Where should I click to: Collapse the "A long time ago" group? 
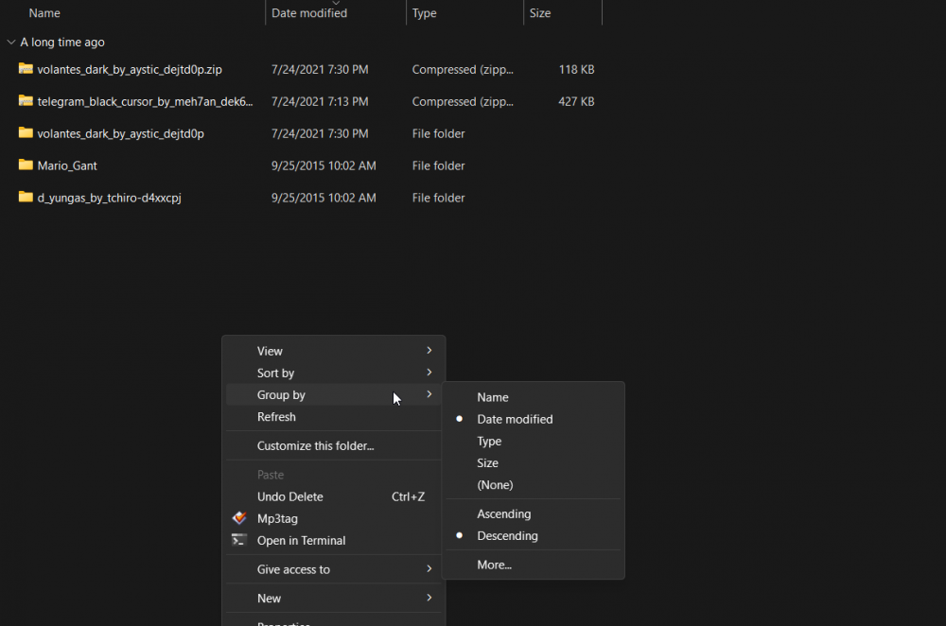click(x=10, y=42)
